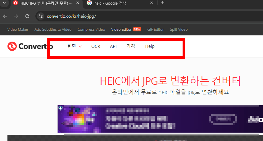Click the ad privacy shield icon
The height and width of the screenshot is (141, 263).
tap(60, 108)
